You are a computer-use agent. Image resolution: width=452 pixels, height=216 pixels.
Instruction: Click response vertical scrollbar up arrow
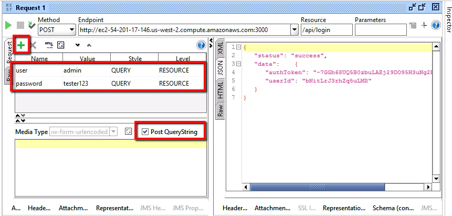[x=436, y=47]
